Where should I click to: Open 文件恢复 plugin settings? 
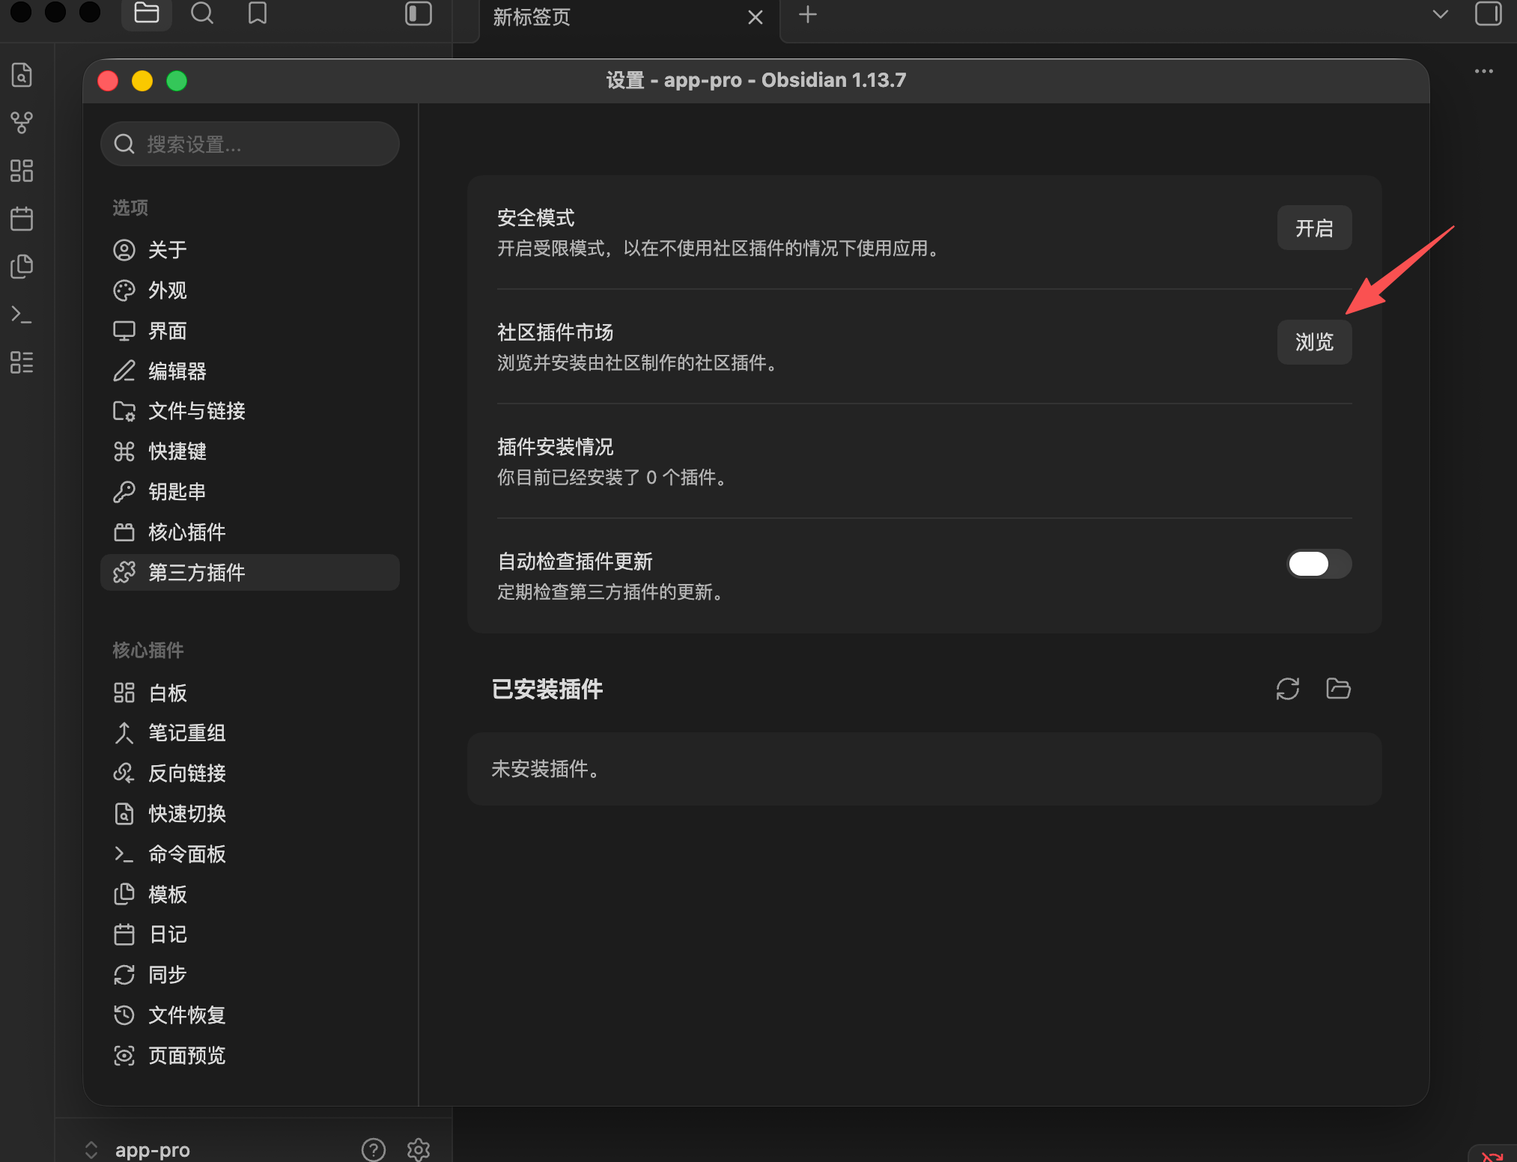click(249, 1015)
